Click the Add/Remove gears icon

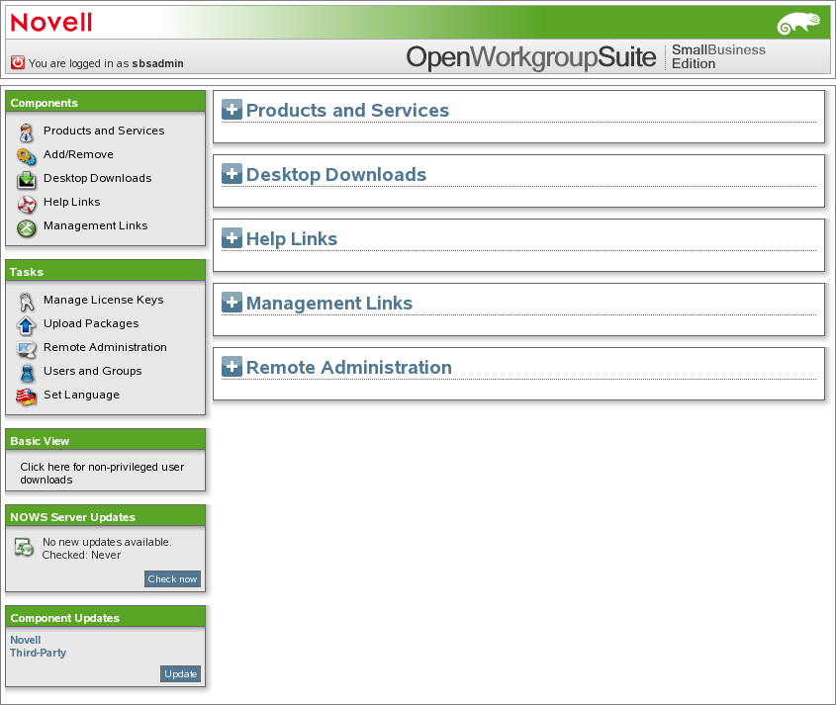(26, 156)
